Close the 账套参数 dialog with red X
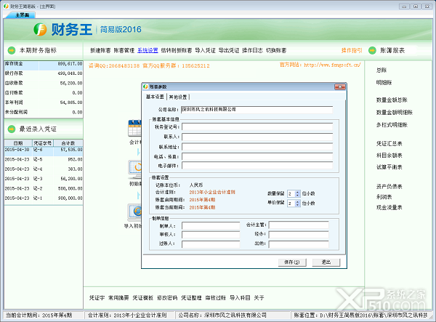436x322 pixels. coord(340,86)
